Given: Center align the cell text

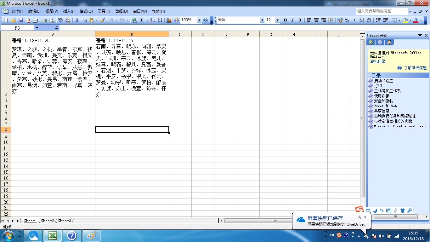Looking at the screenshot, I should (x=316, y=20).
